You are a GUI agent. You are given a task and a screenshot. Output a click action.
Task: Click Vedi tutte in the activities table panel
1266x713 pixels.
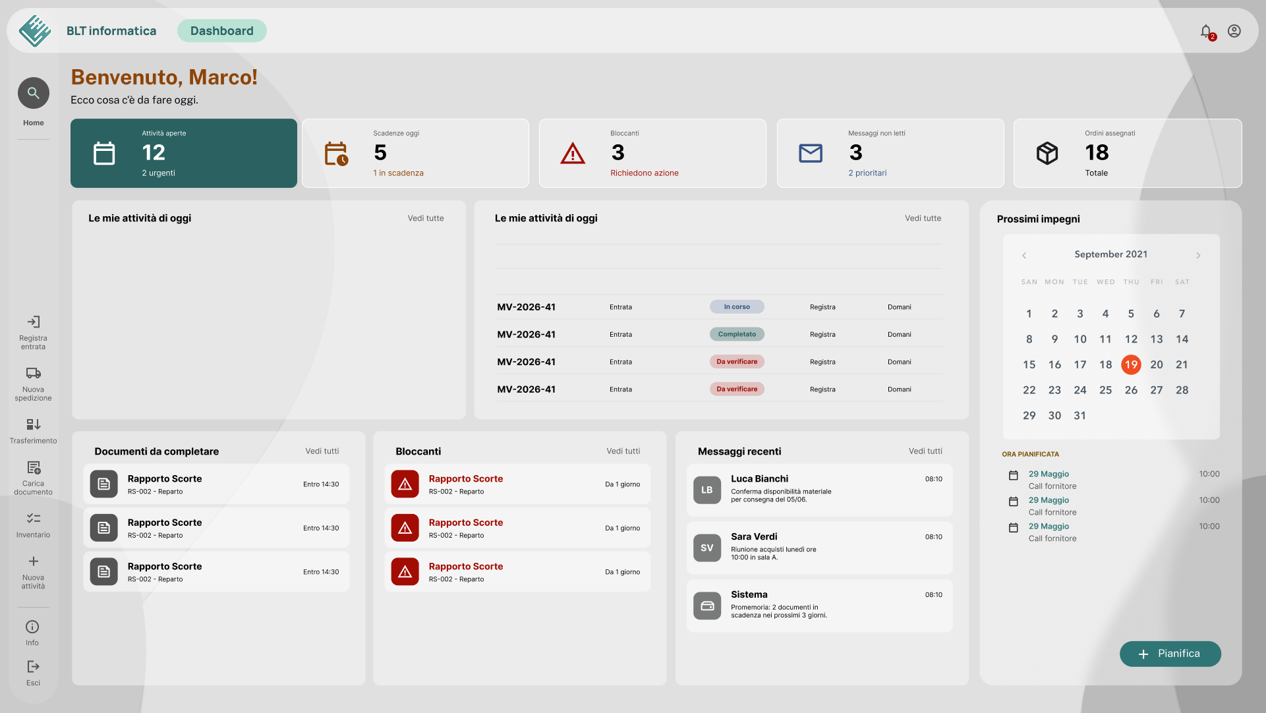click(x=923, y=219)
